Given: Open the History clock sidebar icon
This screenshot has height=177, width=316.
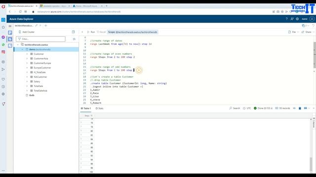Looking at the screenshot, I should coord(3,87).
